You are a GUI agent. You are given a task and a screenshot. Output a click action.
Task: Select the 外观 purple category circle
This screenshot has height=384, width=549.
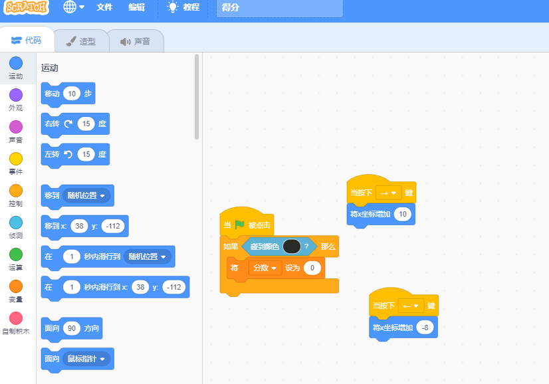(16, 95)
